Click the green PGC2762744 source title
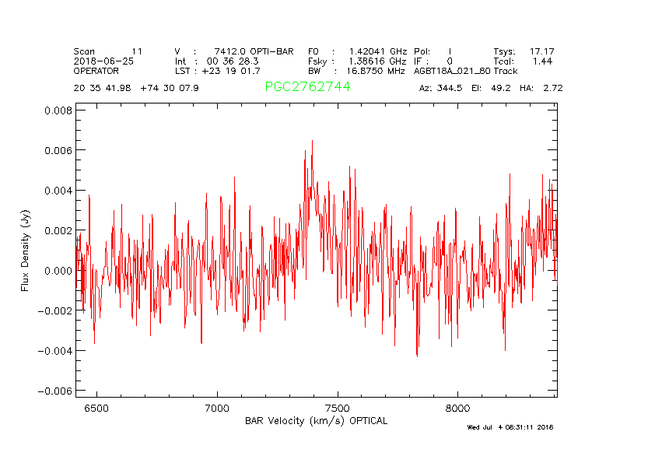The width and height of the screenshot is (655, 463). [x=307, y=87]
